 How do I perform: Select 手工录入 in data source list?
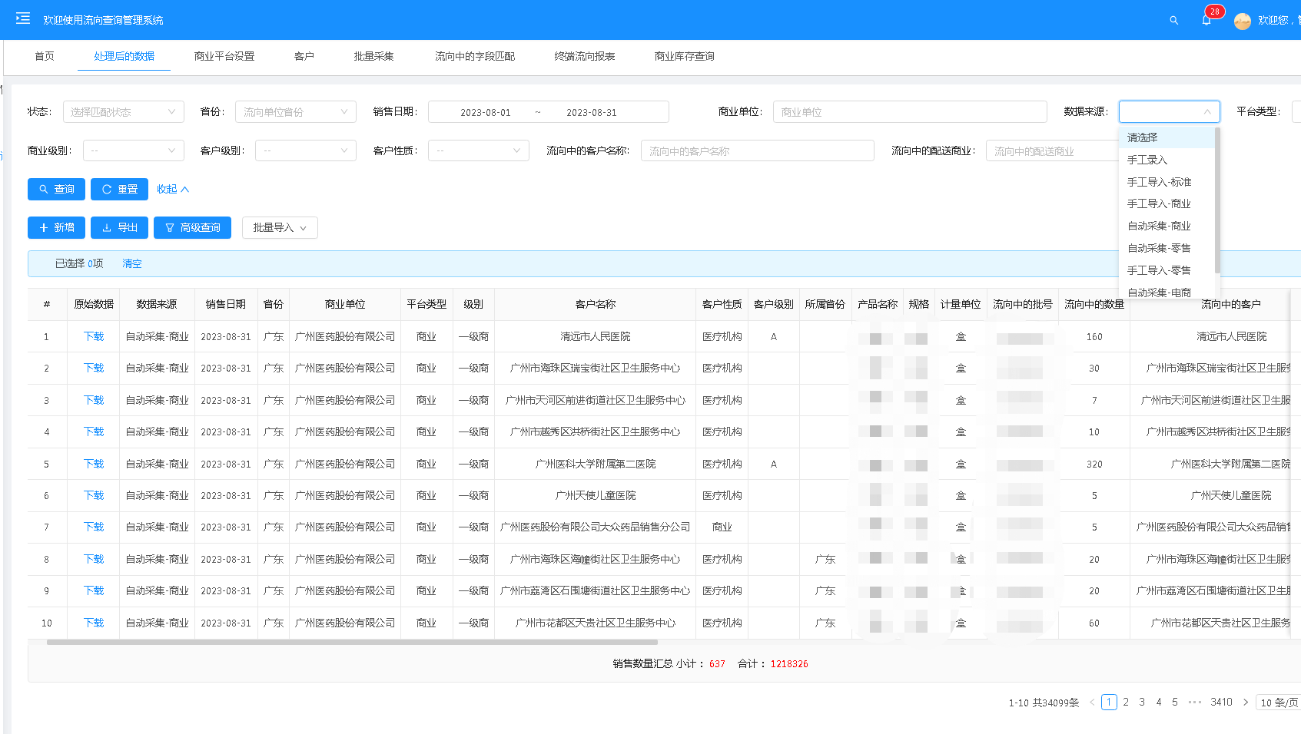[x=1167, y=160]
